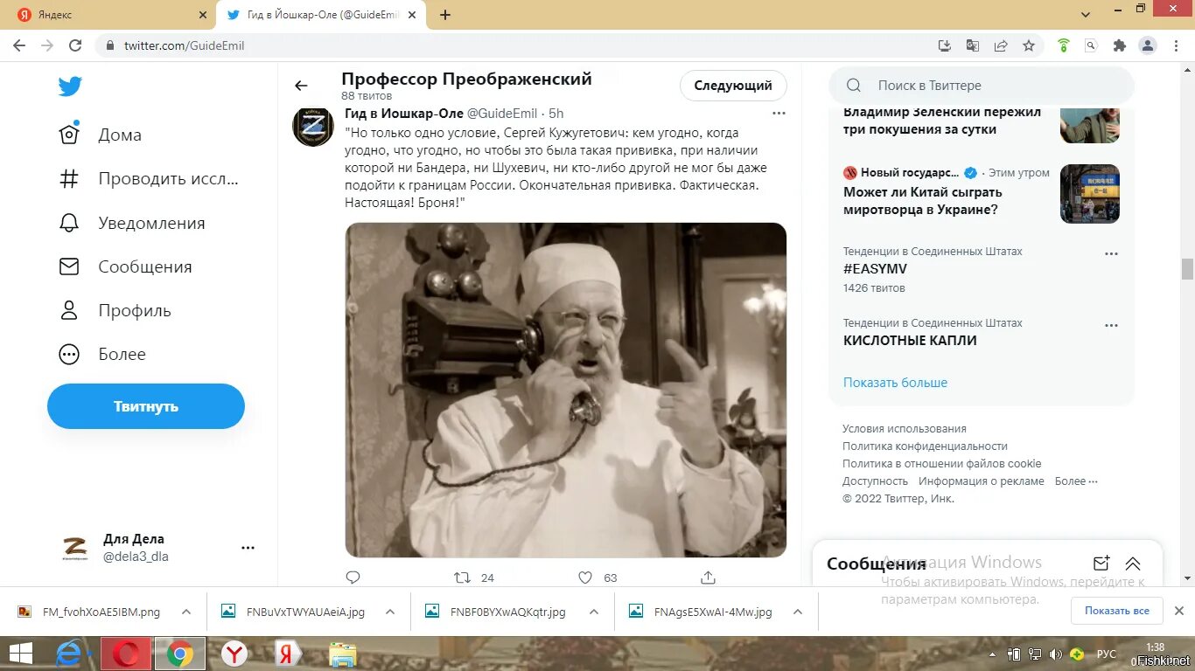
Task: Open Информация о рекламе link
Action: coord(982,481)
